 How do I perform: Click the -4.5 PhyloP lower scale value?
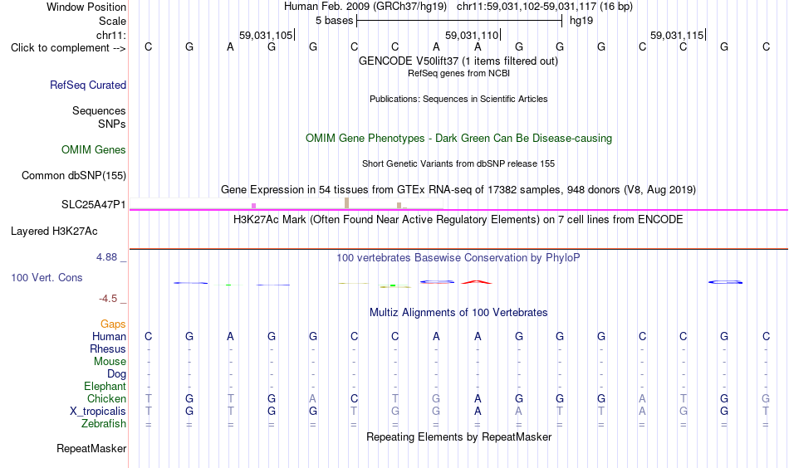click(108, 299)
